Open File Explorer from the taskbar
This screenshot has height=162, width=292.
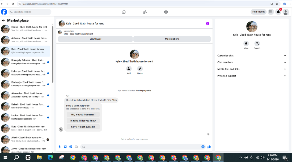pyautogui.click(x=39, y=157)
